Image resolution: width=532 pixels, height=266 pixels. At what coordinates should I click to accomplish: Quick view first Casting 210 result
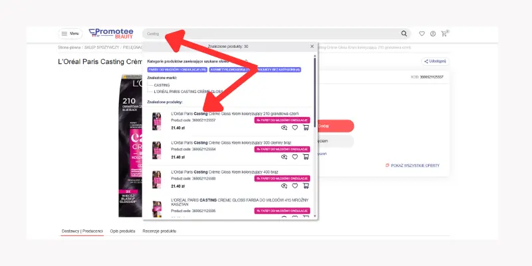(x=285, y=128)
